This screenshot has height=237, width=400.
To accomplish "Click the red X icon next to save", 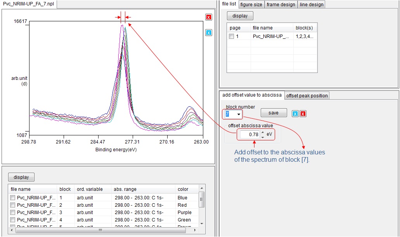I will click(303, 114).
